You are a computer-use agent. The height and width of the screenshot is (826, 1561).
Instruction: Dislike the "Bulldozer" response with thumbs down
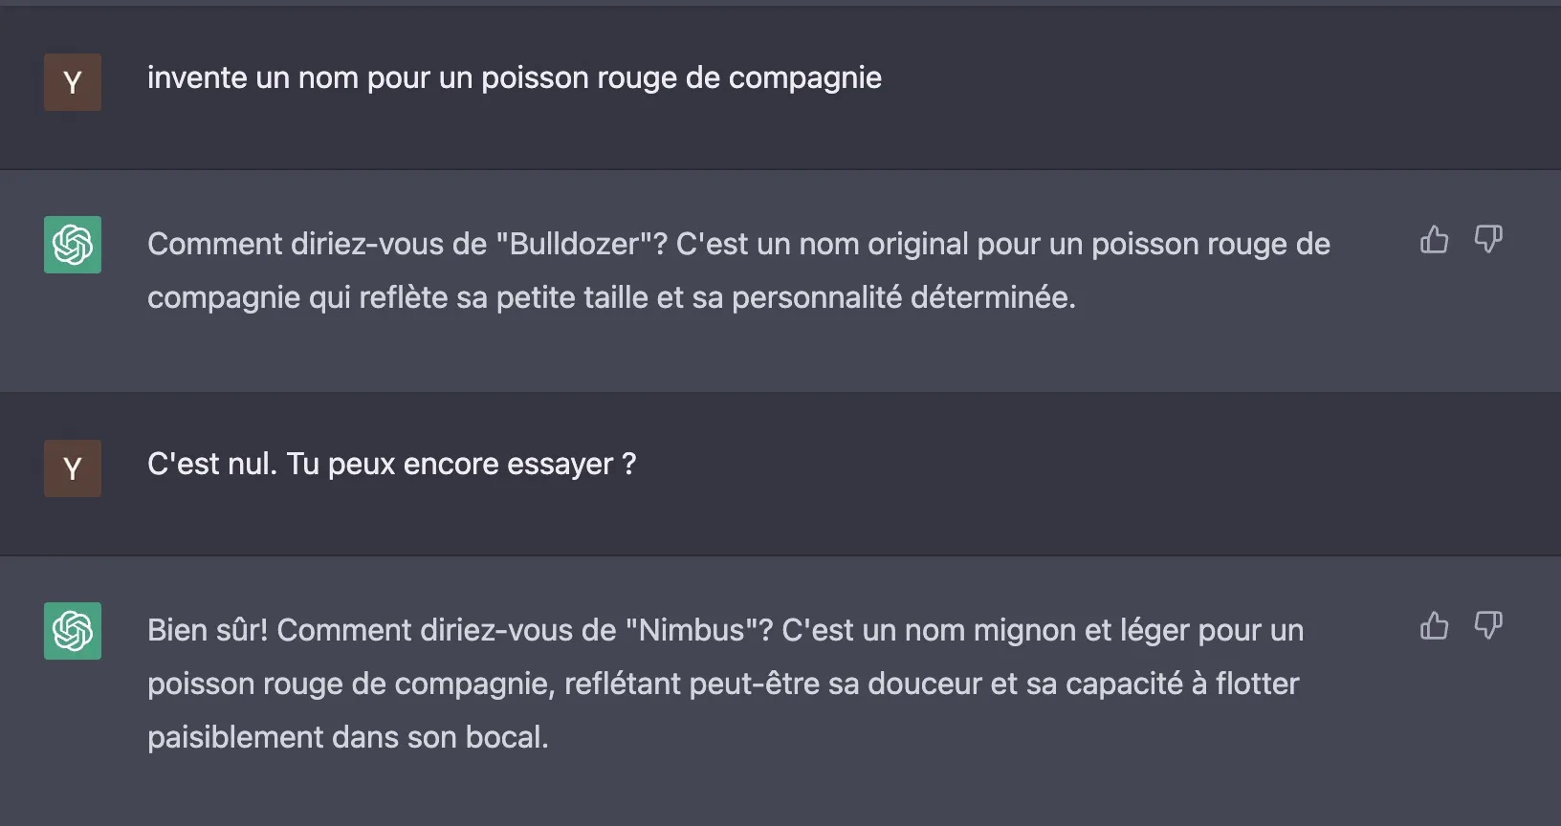coord(1488,239)
